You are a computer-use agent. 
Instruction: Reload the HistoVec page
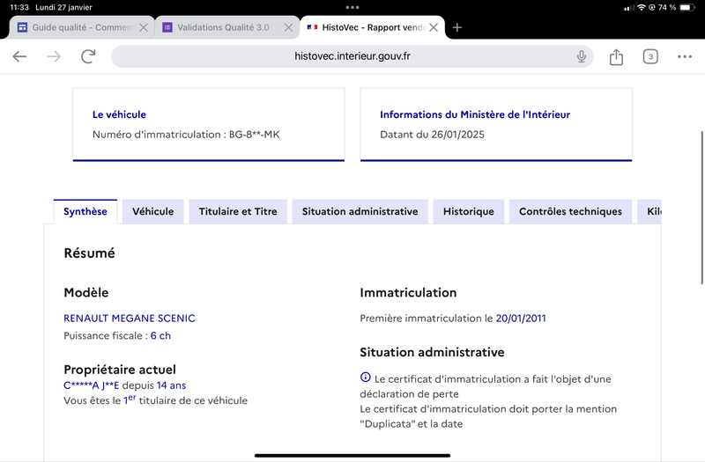pyautogui.click(x=88, y=56)
